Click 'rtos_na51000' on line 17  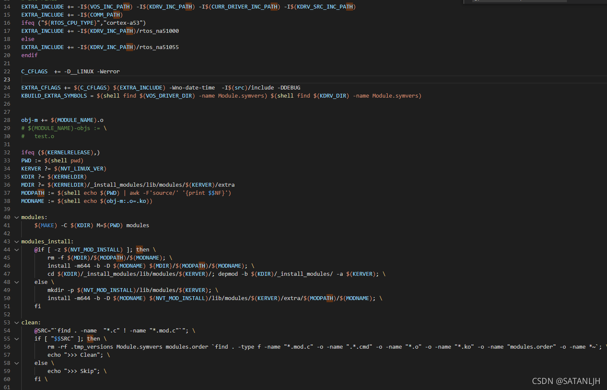pos(159,31)
